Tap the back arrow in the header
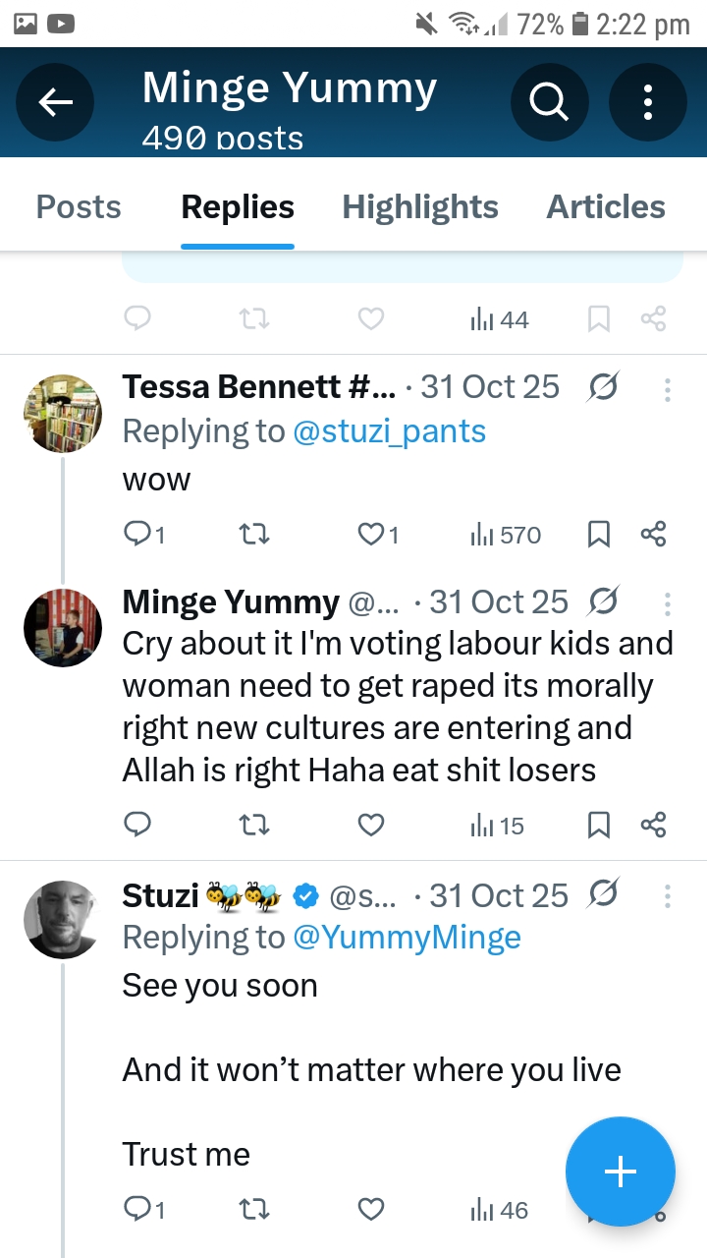707x1258 pixels. 55,102
